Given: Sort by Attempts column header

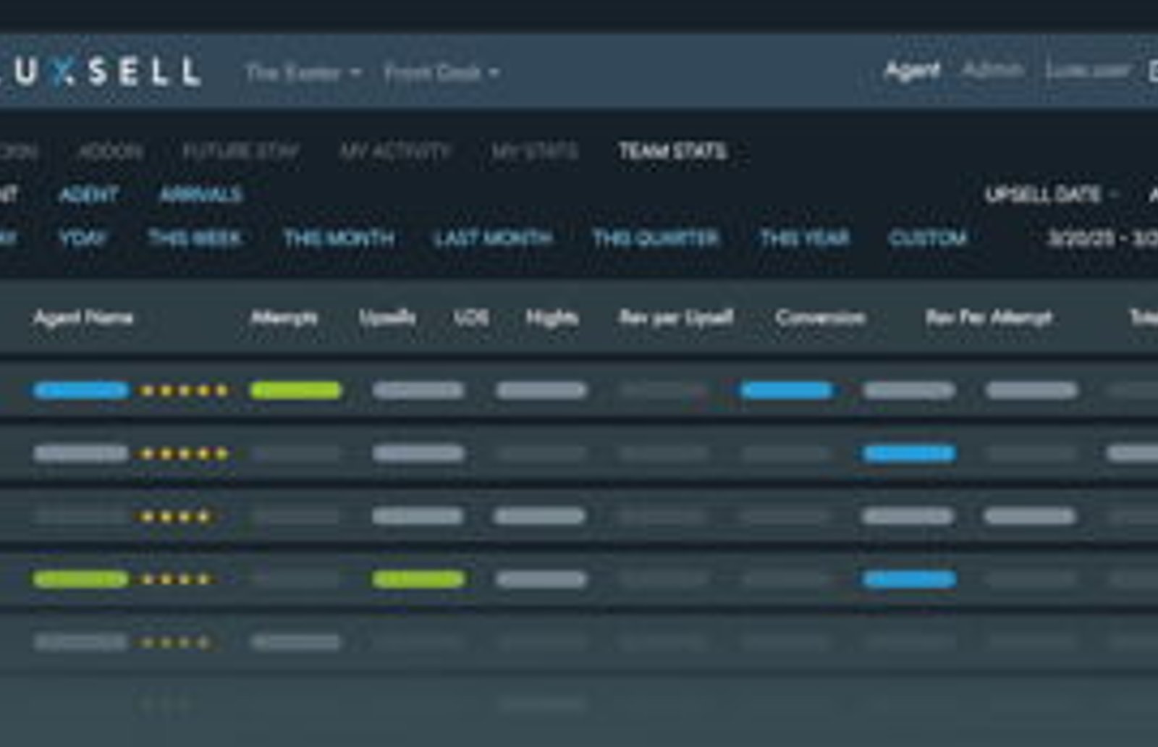Looking at the screenshot, I should click(x=284, y=317).
